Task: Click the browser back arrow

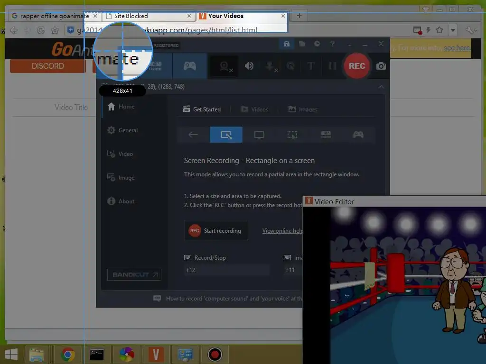Action: point(14,30)
